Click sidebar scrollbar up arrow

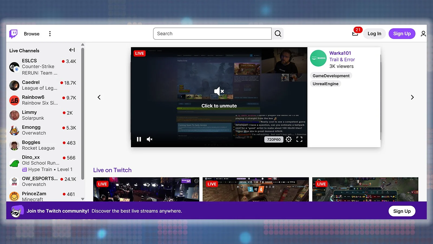click(83, 45)
